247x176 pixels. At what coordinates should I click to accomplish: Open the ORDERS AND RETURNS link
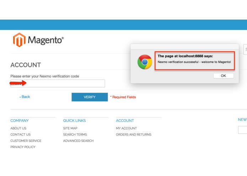(x=134, y=134)
